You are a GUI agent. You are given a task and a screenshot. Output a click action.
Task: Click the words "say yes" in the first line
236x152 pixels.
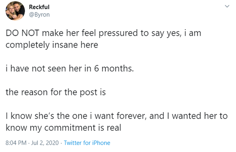click(x=156, y=33)
